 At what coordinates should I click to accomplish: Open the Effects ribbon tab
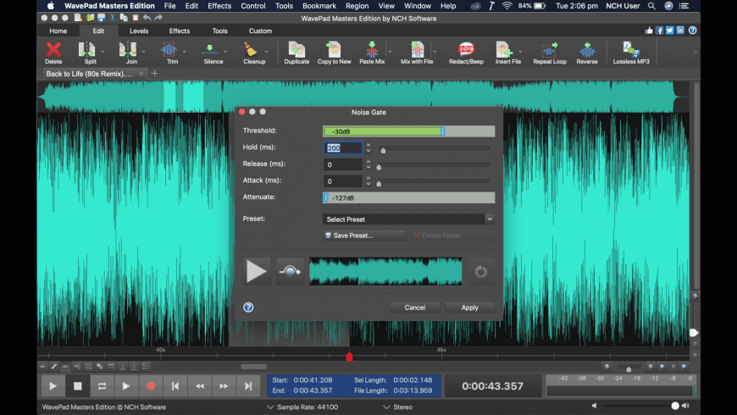point(179,31)
